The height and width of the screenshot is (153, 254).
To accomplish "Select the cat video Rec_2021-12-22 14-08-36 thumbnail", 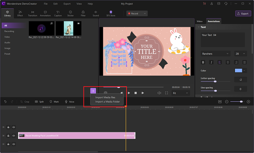I will 69,28.
